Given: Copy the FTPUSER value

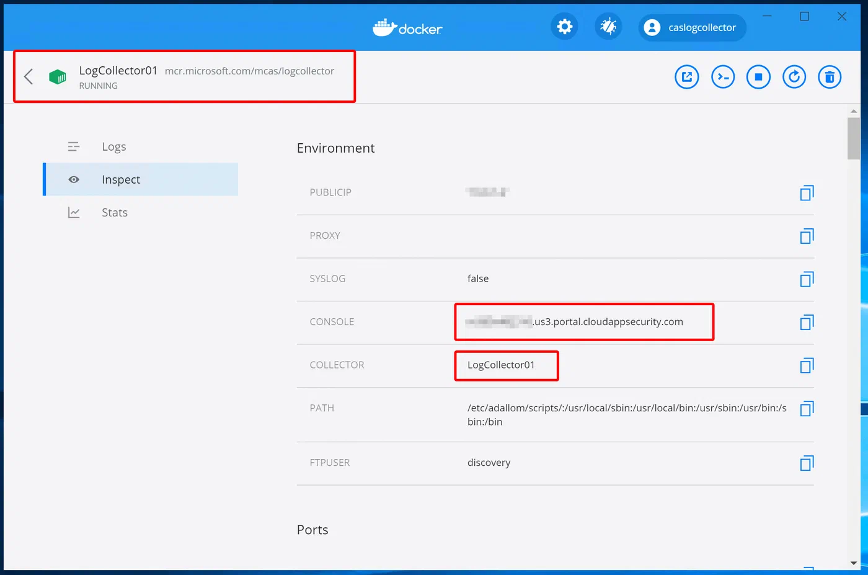Looking at the screenshot, I should [807, 463].
